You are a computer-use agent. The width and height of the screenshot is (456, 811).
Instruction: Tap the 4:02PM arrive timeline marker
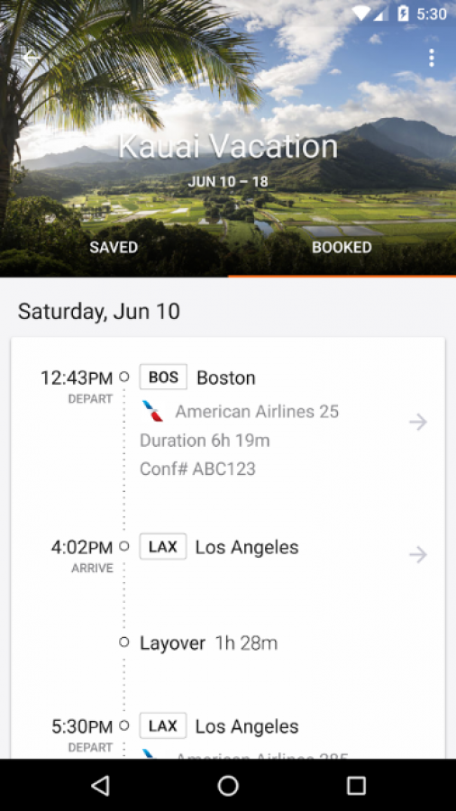coord(124,546)
